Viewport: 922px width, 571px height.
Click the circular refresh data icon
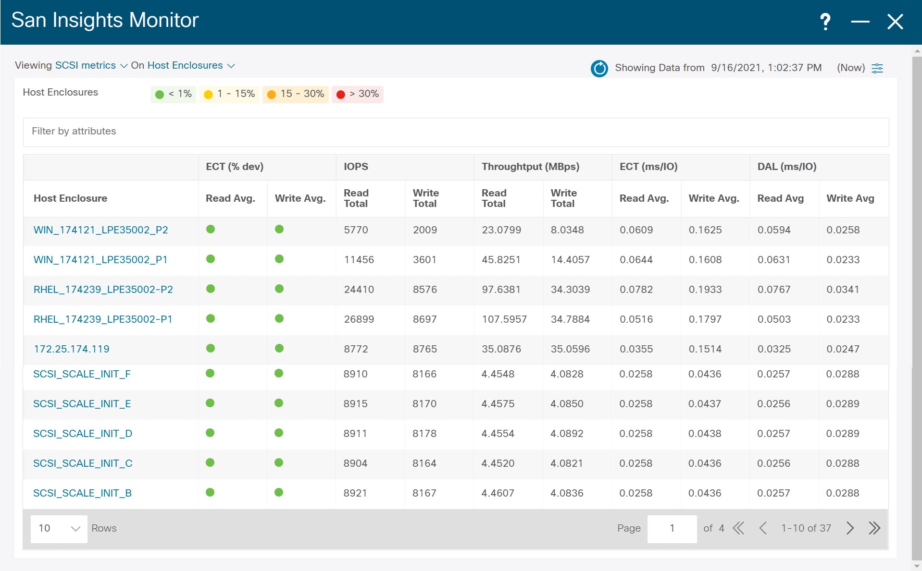pos(599,68)
